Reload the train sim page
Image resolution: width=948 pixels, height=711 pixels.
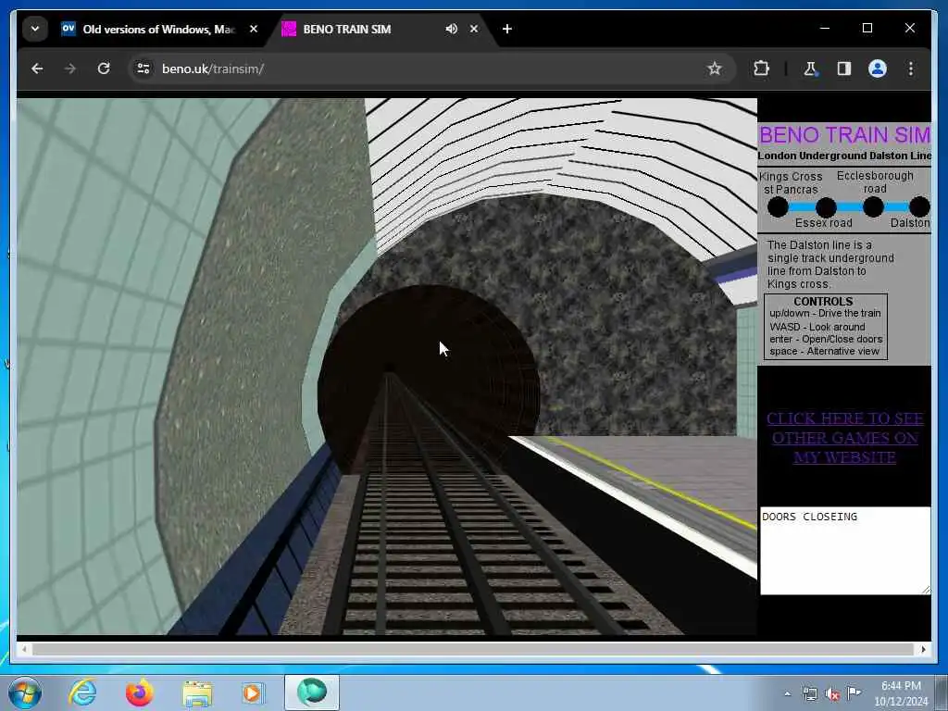pos(104,69)
